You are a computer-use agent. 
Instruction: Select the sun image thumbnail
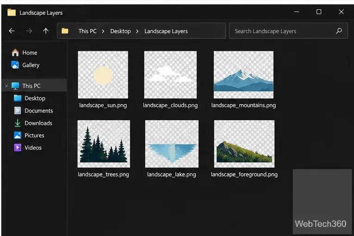pyautogui.click(x=103, y=75)
